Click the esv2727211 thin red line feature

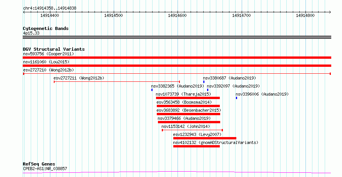(117, 82)
